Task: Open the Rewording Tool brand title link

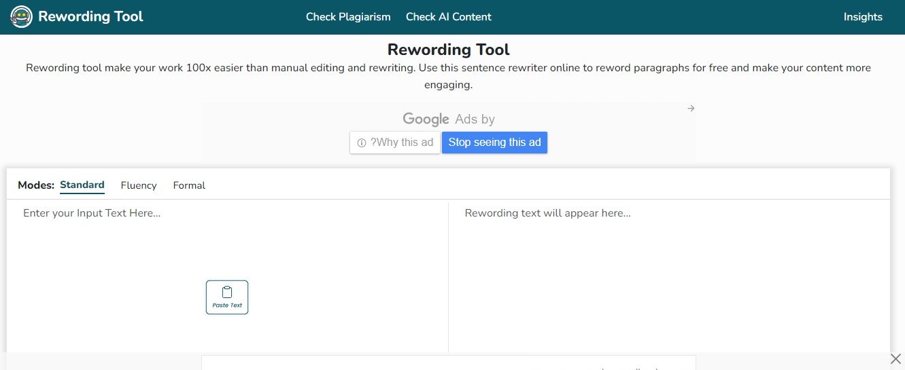Action: pyautogui.click(x=90, y=17)
